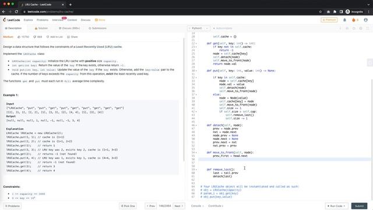373x210 pixels.
Task: Click the fullscreen editor icon
Action: point(368,29)
